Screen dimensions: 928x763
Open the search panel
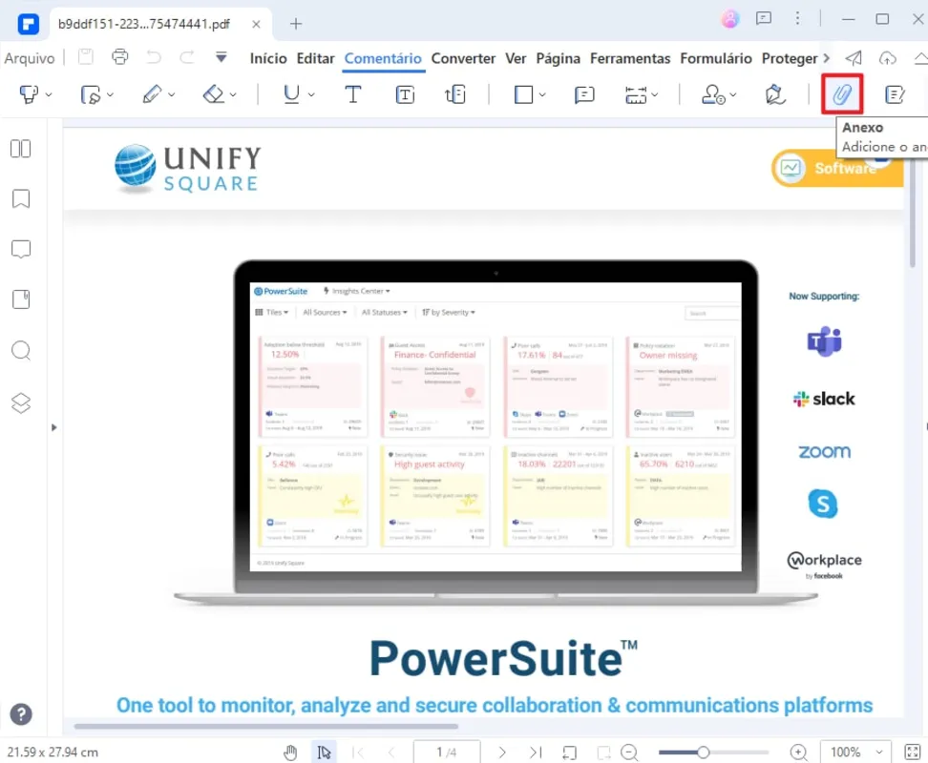pyautogui.click(x=21, y=350)
